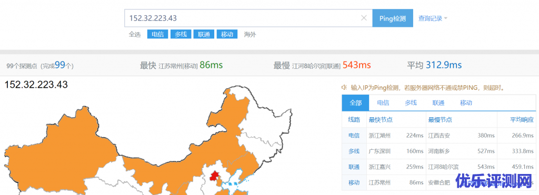Switch to the 电信 results tab

[x=383, y=102]
